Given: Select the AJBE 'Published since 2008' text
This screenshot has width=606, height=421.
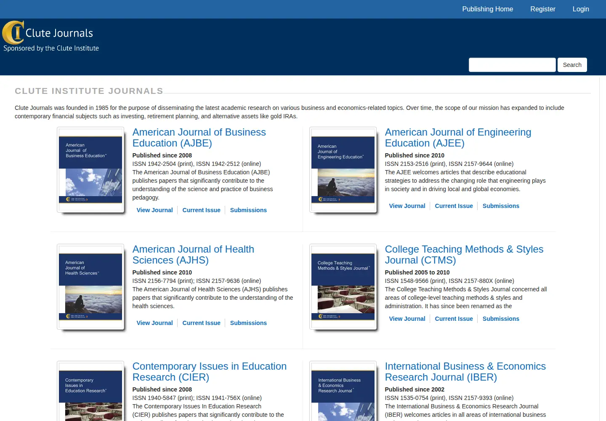Looking at the screenshot, I should 162,155.
